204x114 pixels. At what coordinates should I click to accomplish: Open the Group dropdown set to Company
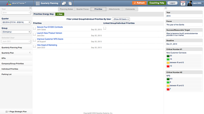click(16, 32)
